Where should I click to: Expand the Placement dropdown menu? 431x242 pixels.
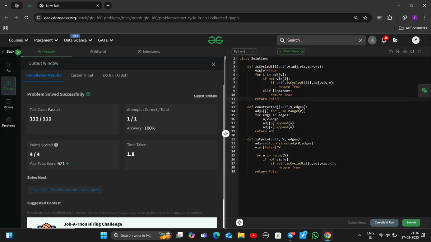[x=46, y=40]
